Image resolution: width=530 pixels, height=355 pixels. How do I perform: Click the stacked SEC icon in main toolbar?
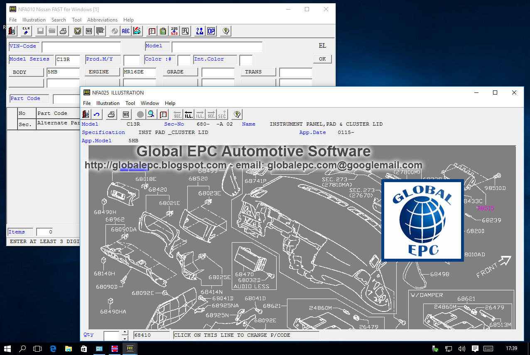coord(100,31)
